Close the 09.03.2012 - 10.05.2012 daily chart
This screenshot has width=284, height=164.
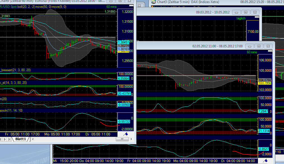point(255,12)
